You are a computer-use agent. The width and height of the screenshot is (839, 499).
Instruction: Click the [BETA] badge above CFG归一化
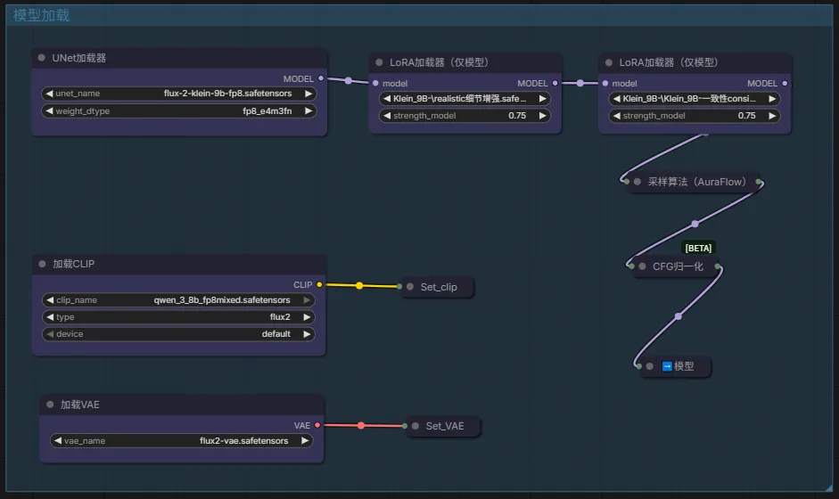[698, 248]
